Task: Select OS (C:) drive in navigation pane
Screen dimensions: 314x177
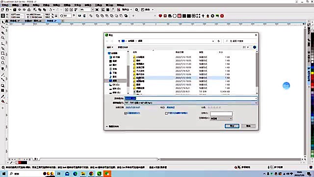Action: pyautogui.click(x=116, y=85)
